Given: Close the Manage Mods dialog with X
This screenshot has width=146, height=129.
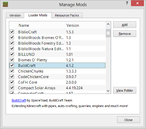Looking at the screenshot, I should (x=137, y=3).
